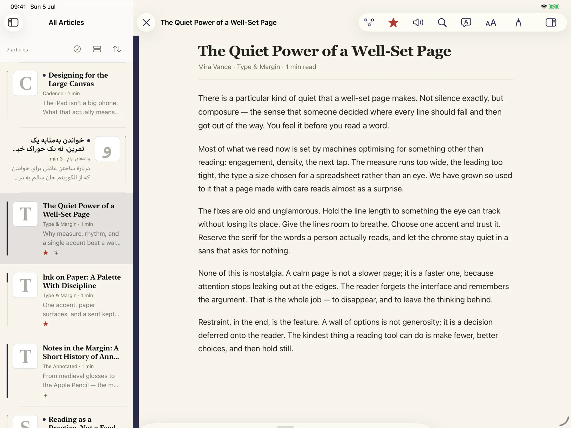This screenshot has height=428, width=571.
Task: Toggle the red star favorite
Action: (x=393, y=23)
